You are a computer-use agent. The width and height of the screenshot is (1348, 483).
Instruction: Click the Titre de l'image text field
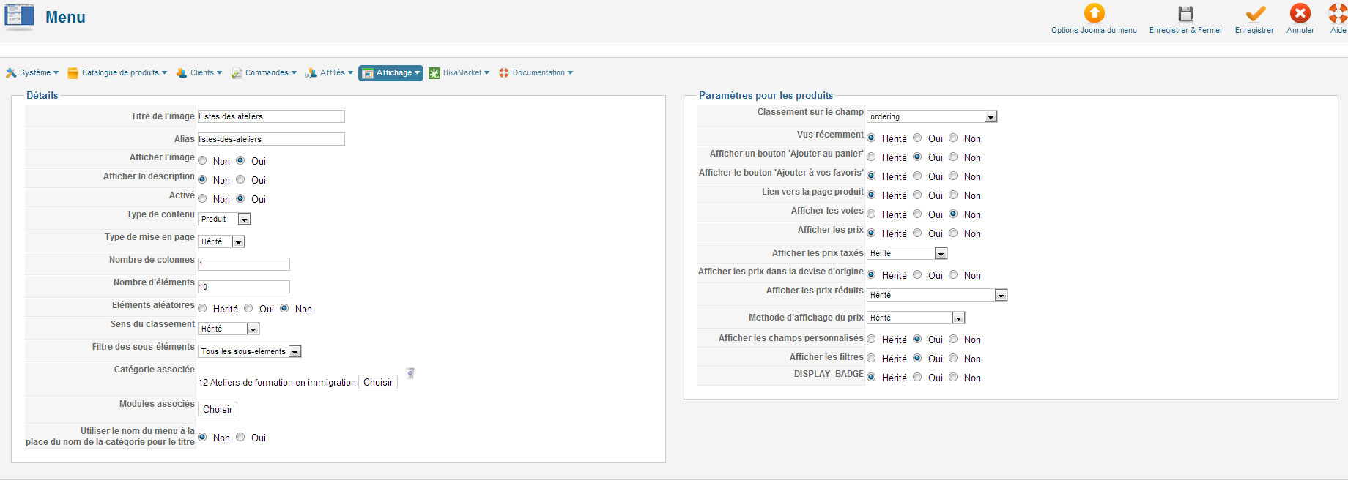(x=271, y=116)
